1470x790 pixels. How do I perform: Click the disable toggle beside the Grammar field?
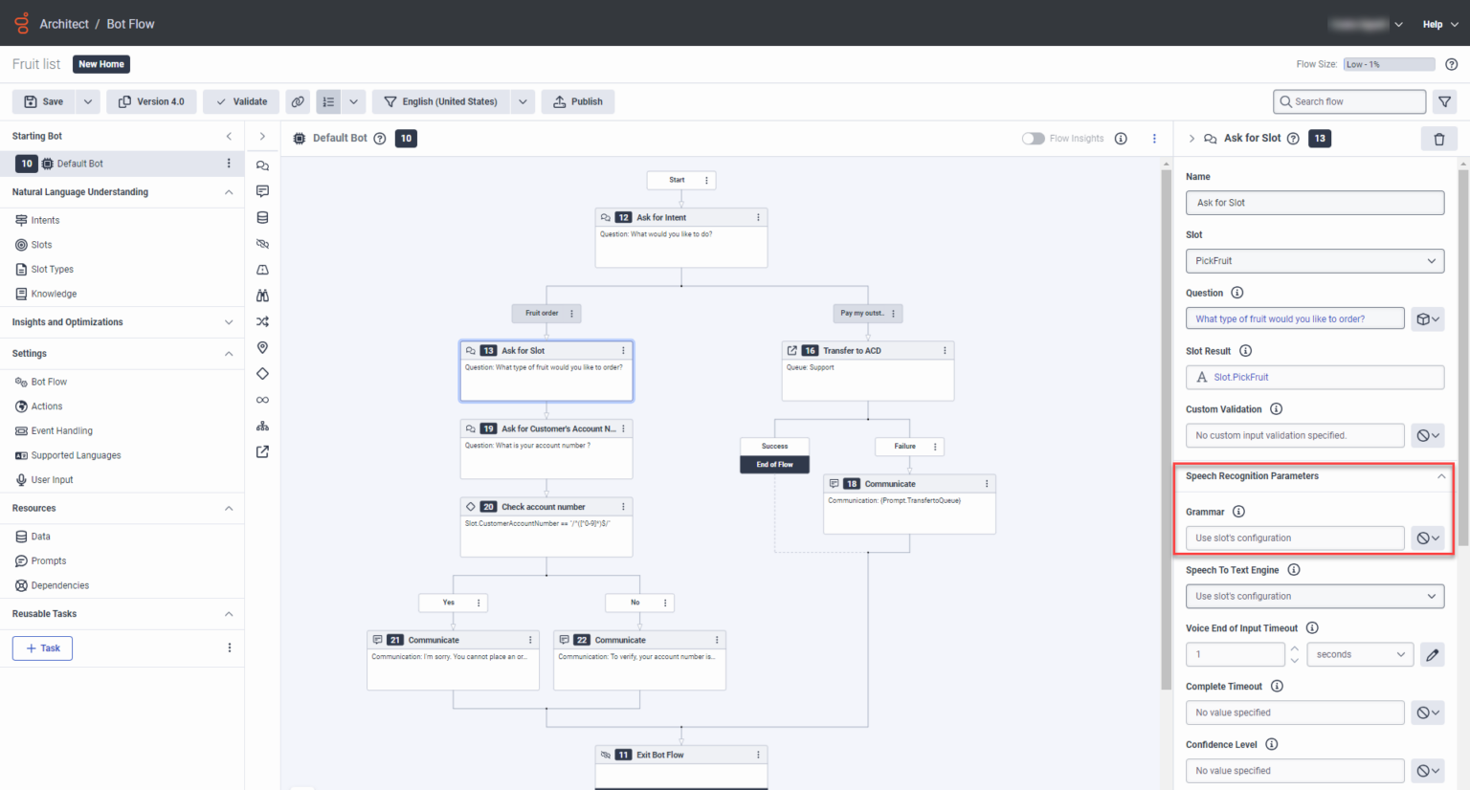tap(1427, 537)
